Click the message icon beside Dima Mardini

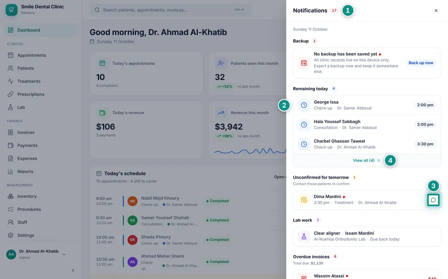click(433, 200)
